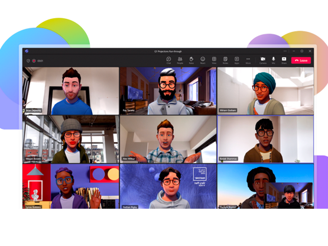Open title bar ellipsis options
The height and width of the screenshot is (246, 328).
click(x=285, y=51)
